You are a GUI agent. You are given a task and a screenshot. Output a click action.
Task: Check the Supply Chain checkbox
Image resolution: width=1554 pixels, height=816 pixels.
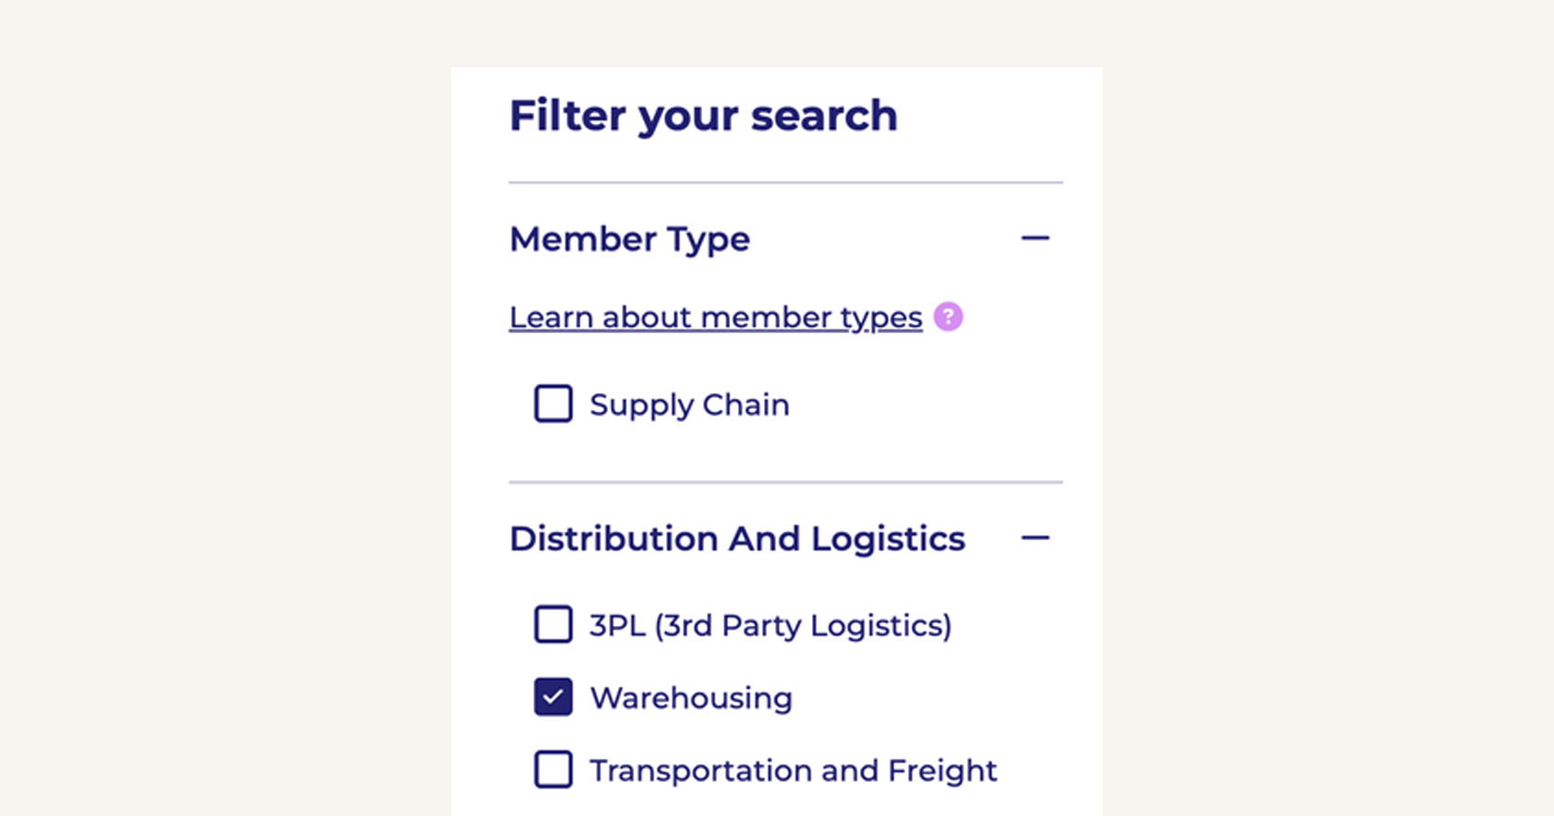tap(554, 403)
